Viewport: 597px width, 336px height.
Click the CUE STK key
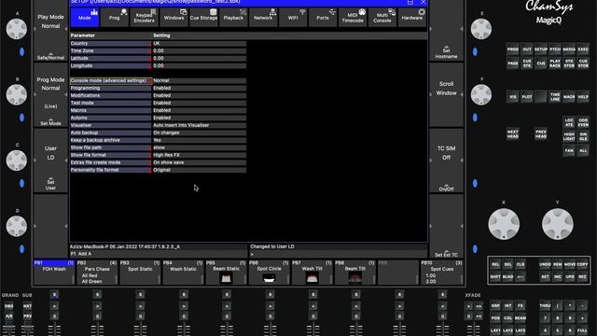point(527,63)
